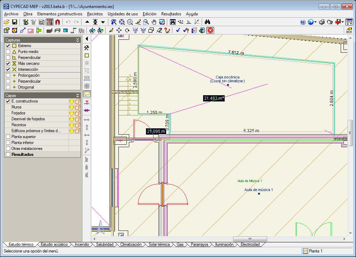
Task: Enable the Punto medio snap checkbox
Action: tap(8, 52)
